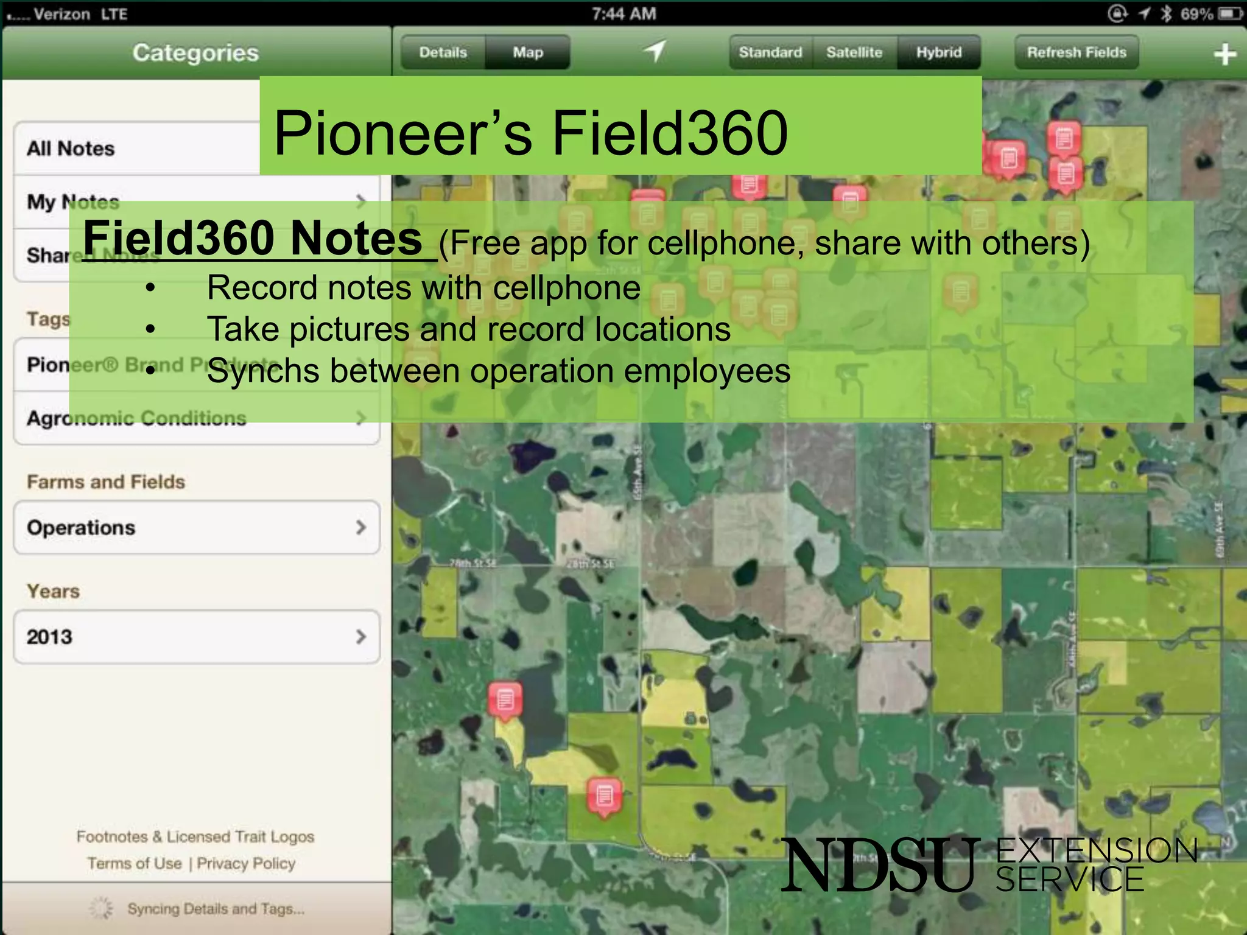The width and height of the screenshot is (1247, 935).
Task: Tap the location services status icon
Action: coord(1145,13)
